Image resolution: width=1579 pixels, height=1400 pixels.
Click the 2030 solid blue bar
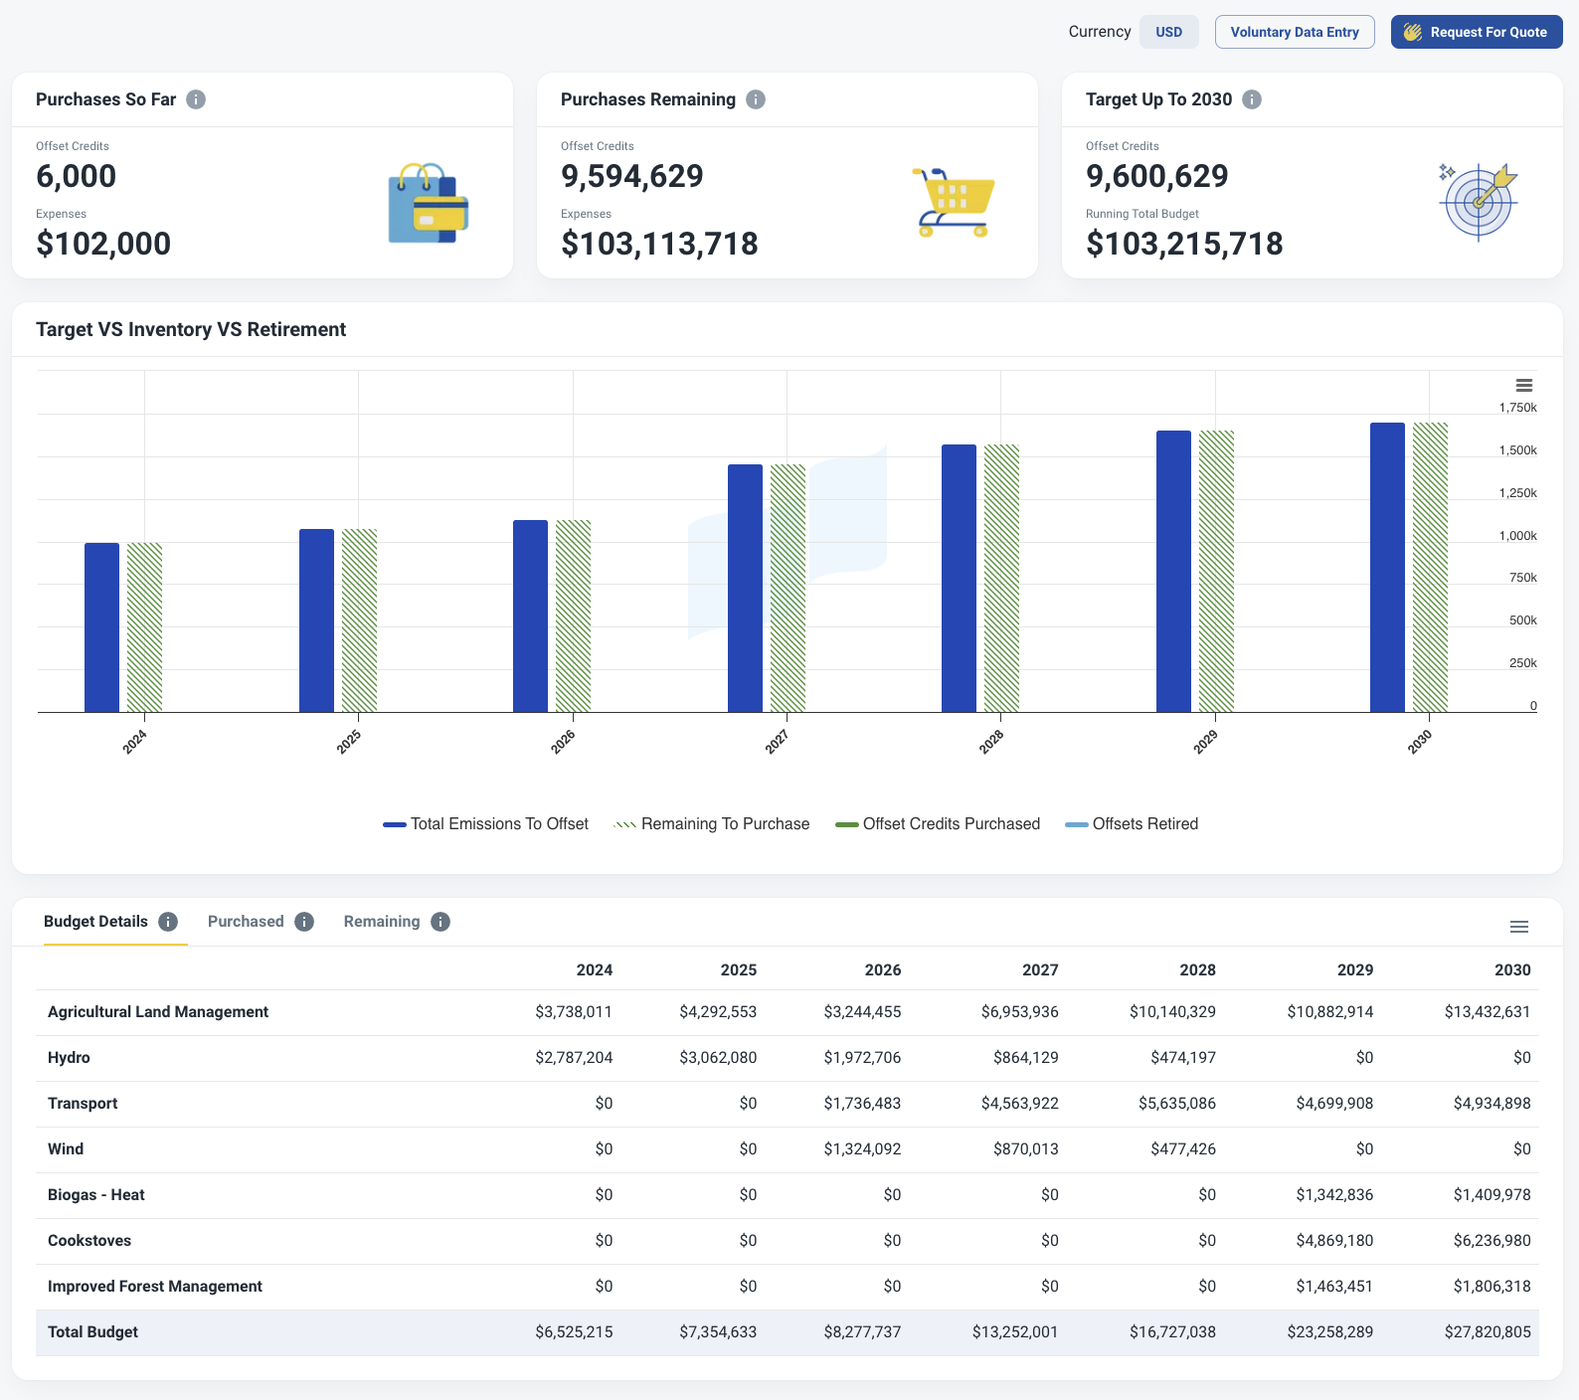pos(1387,567)
